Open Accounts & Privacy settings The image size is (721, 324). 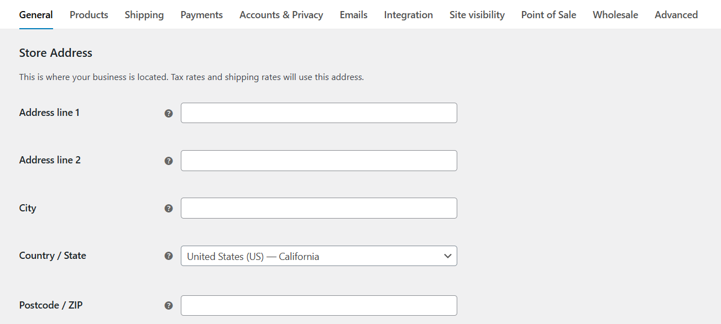(x=281, y=15)
